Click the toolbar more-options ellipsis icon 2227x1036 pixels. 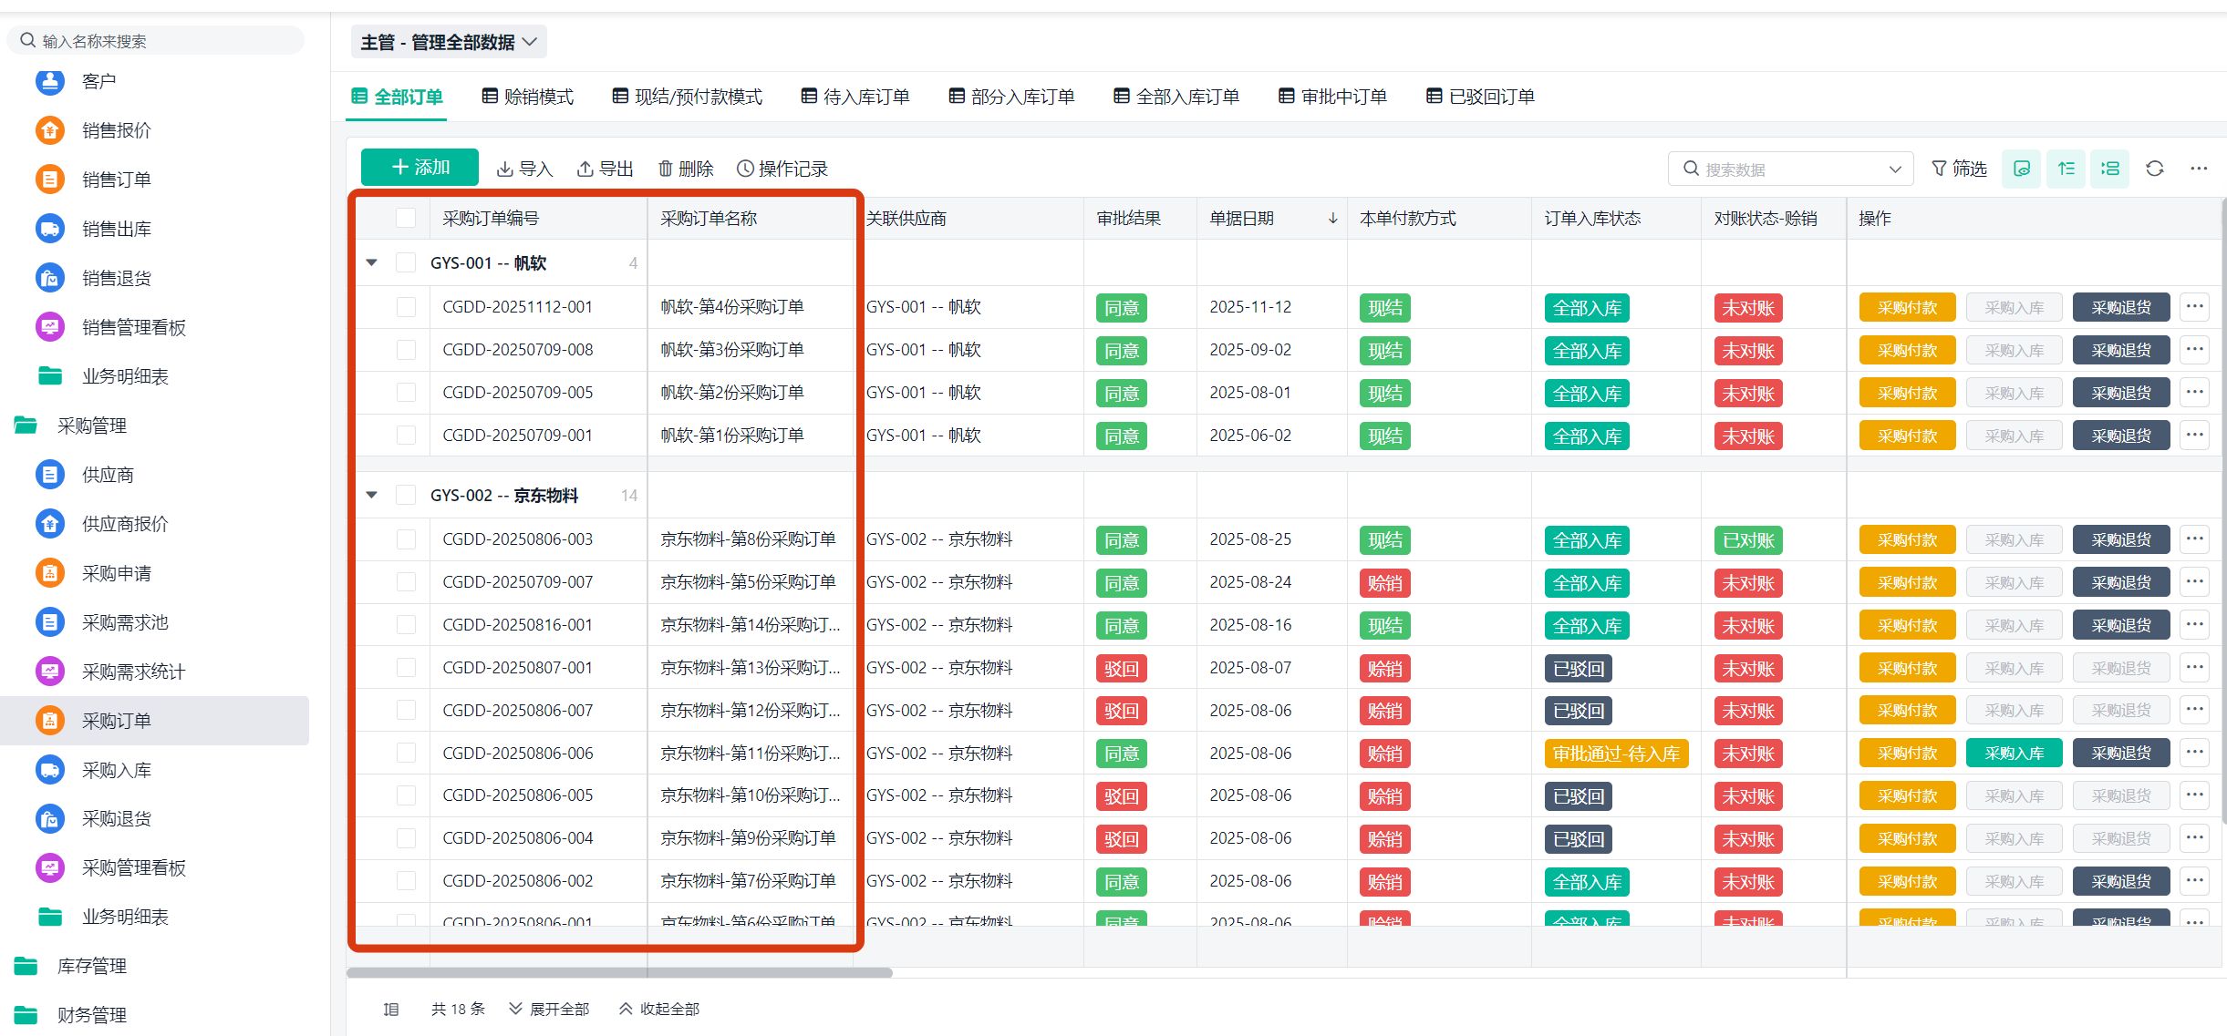[2199, 169]
